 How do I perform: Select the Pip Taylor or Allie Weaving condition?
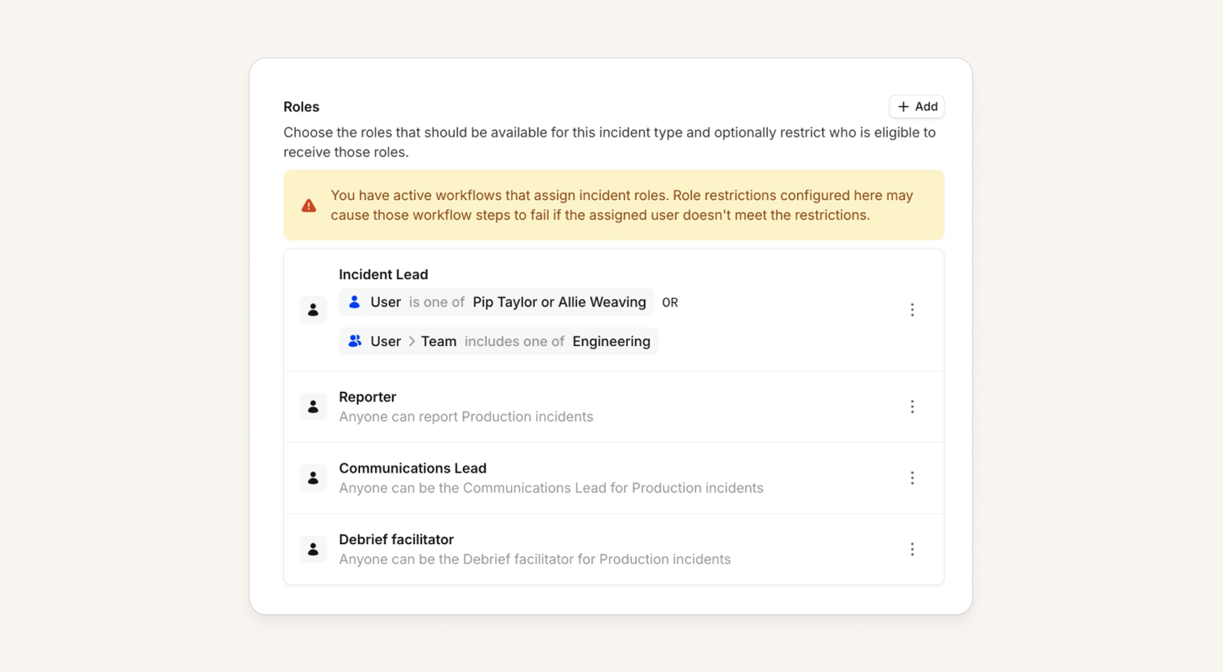point(497,302)
